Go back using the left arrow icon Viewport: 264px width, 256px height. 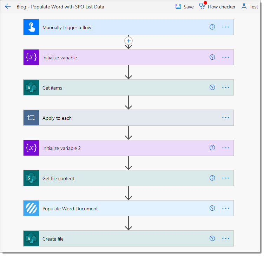tap(8, 7)
